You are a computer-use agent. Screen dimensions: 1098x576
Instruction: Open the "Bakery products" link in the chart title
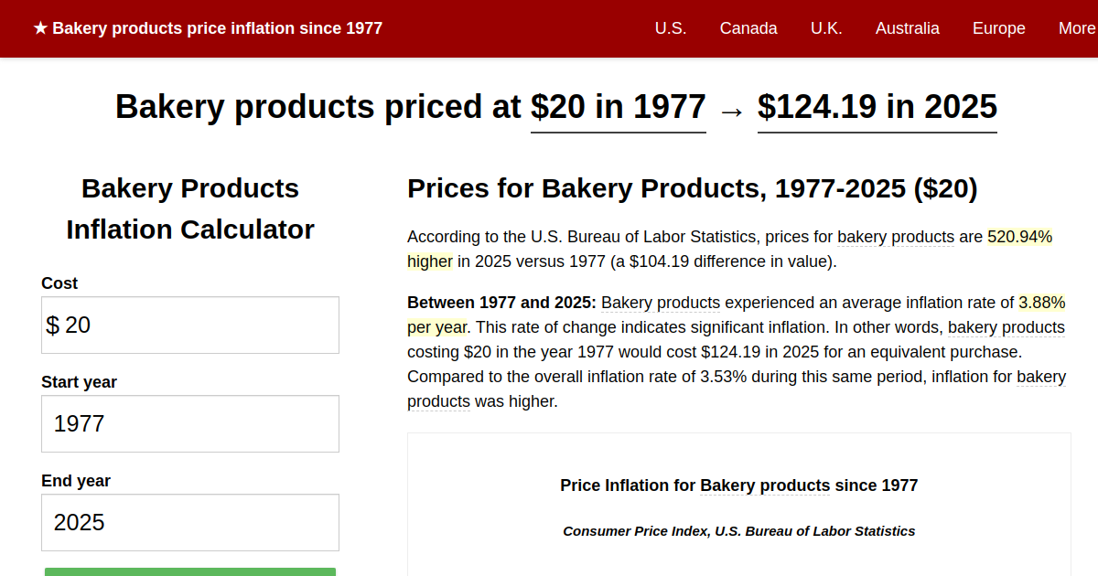(765, 485)
